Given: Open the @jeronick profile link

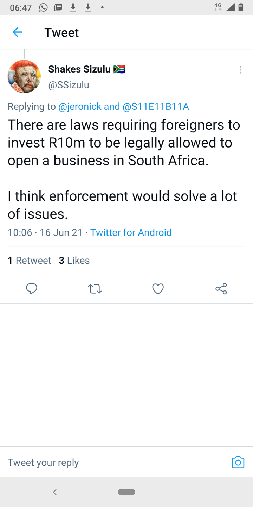Looking at the screenshot, I should click(x=79, y=107).
